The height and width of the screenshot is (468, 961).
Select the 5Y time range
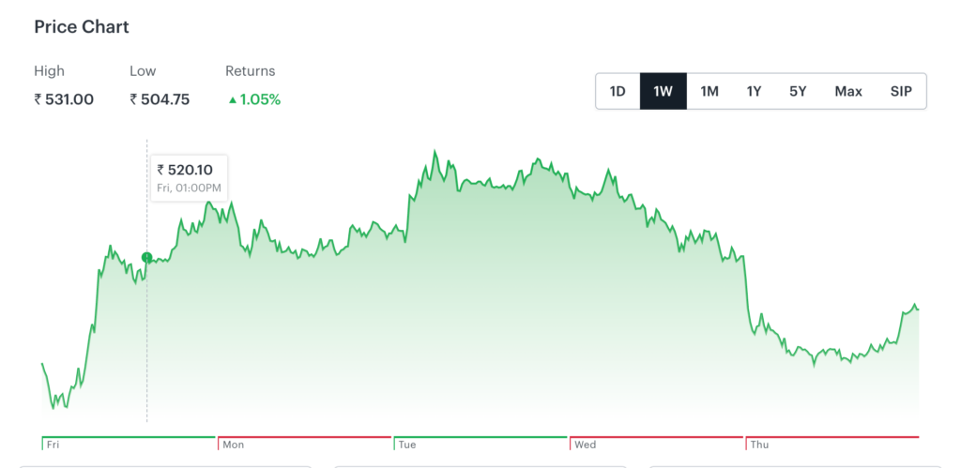[798, 91]
